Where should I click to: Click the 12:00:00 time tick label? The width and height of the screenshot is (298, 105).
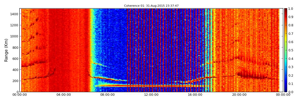[x=151, y=95]
